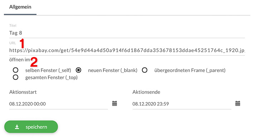Choose the übergeordneten Frame (_parent) radio option
The height and width of the screenshot is (139, 256).
[x=145, y=70]
